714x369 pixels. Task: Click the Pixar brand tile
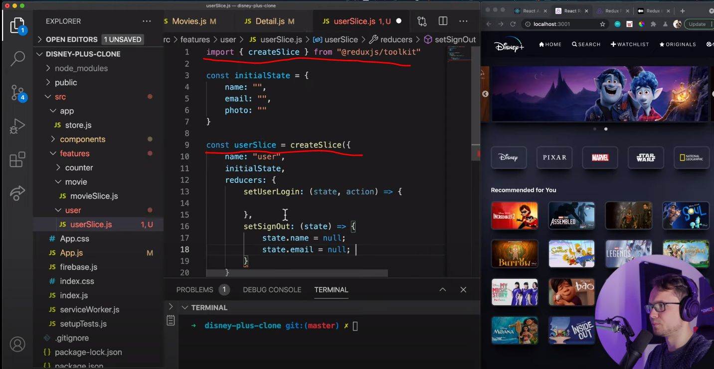click(x=554, y=157)
